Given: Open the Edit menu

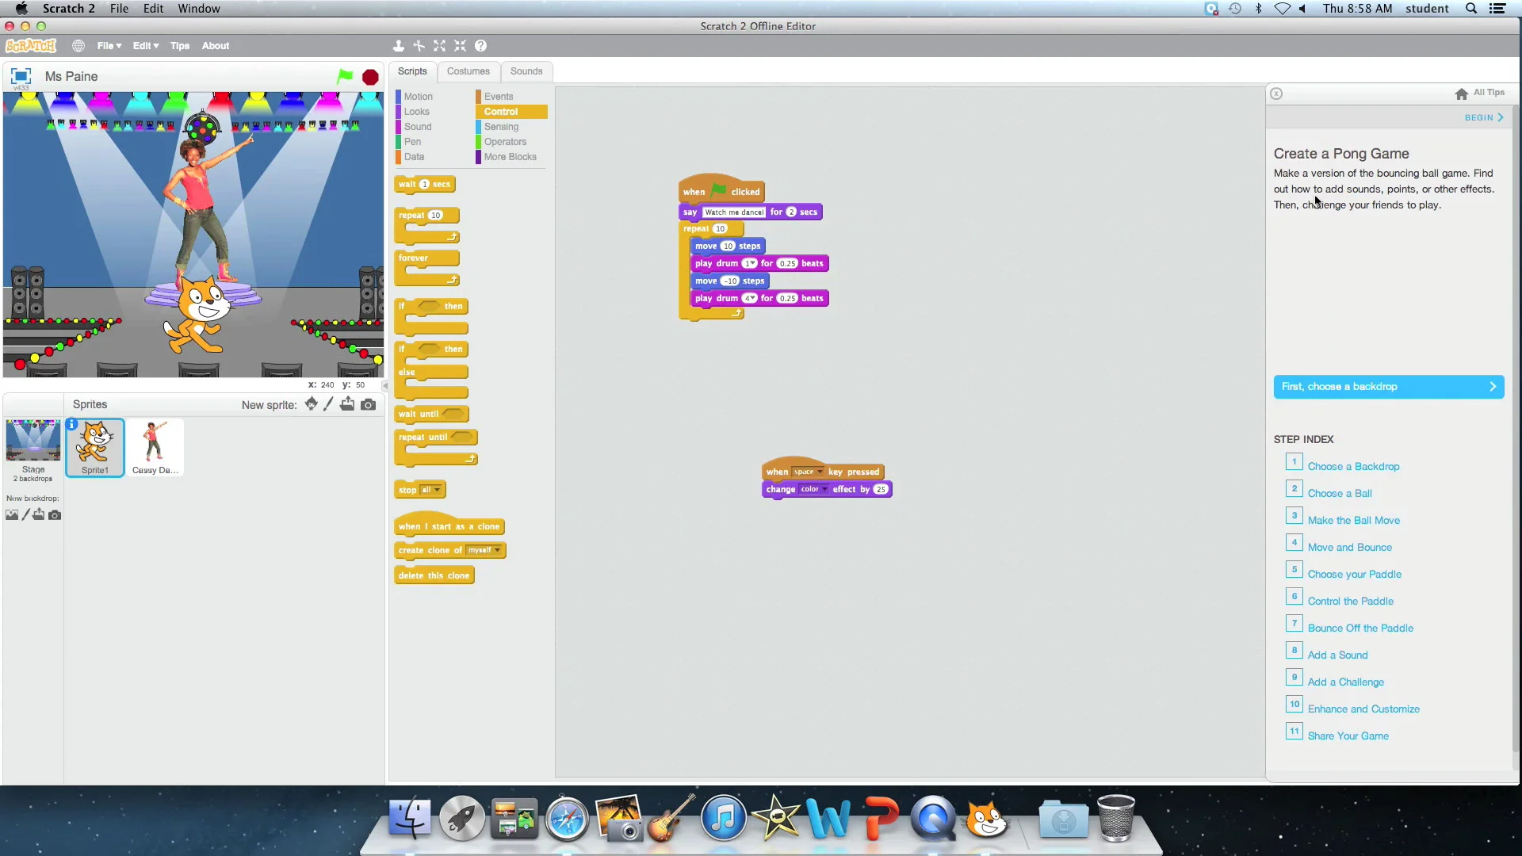Looking at the screenshot, I should pos(145,46).
